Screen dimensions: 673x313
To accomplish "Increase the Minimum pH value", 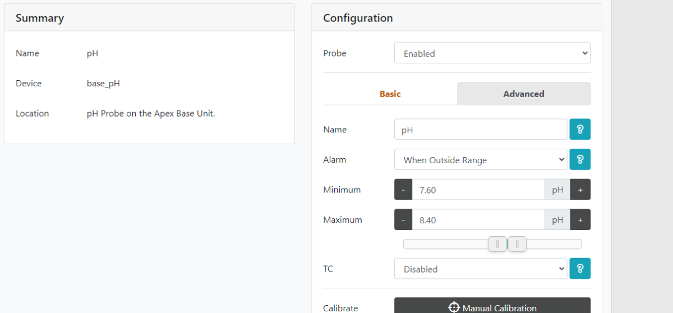I will pos(580,190).
